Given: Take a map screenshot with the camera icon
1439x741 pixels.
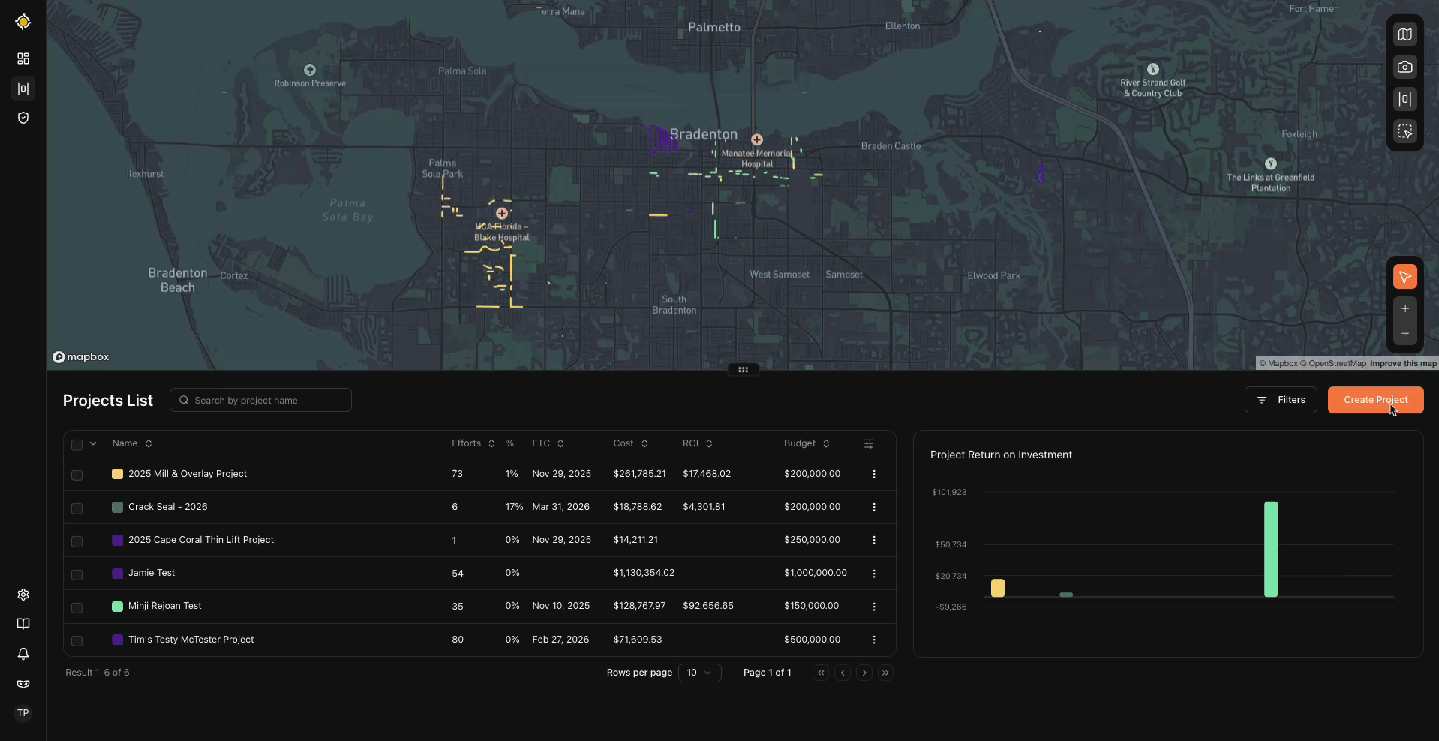Looking at the screenshot, I should (1404, 67).
